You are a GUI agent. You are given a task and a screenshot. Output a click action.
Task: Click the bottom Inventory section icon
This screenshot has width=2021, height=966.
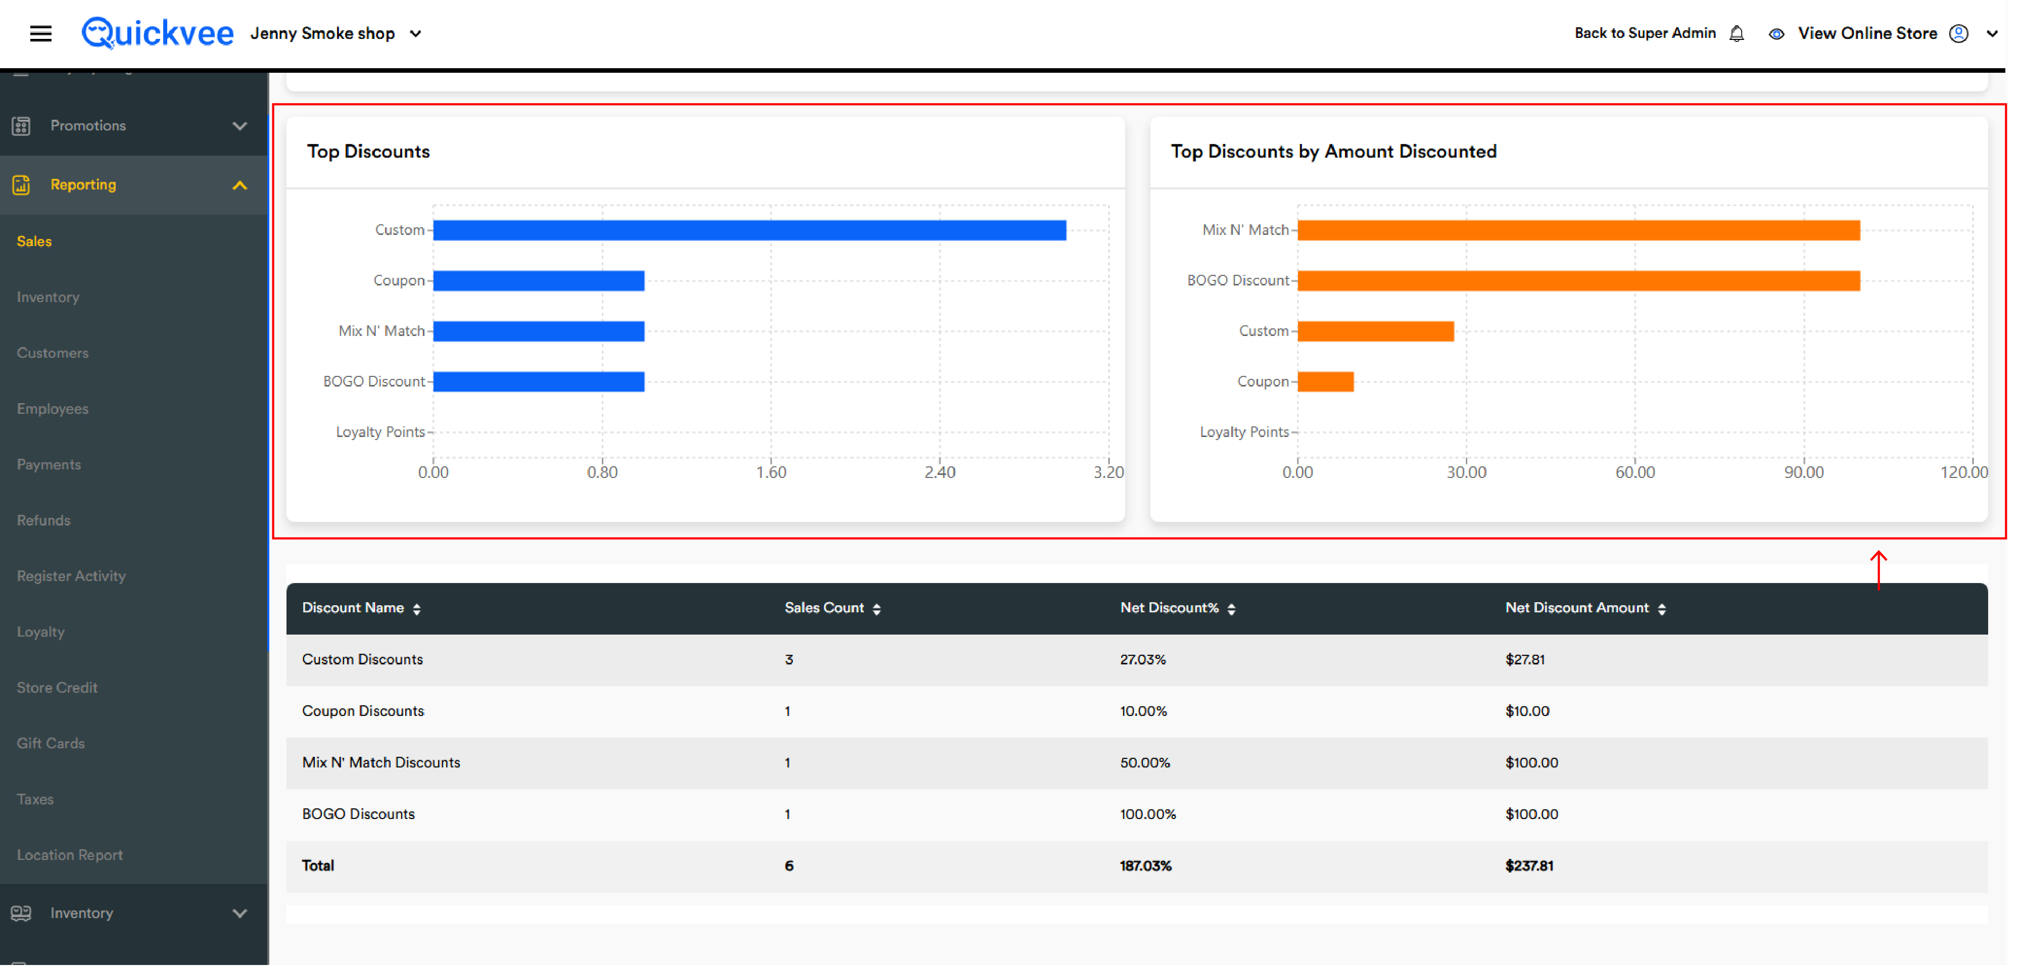pos(21,913)
